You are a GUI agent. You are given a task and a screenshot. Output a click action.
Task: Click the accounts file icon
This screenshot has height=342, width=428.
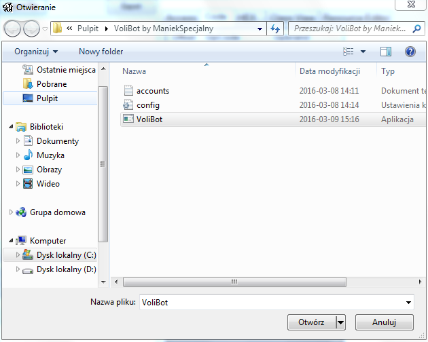[x=128, y=90]
